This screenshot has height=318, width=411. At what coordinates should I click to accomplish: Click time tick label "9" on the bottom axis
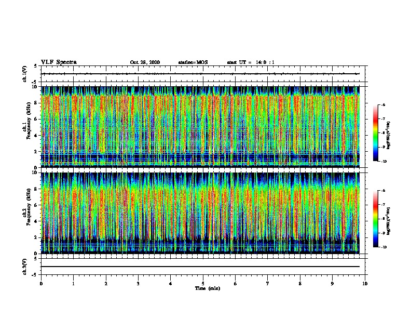point(332,284)
